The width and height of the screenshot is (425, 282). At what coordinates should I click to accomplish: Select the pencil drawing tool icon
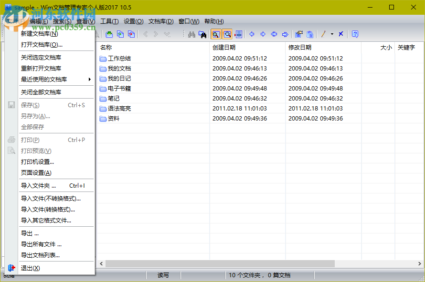click(323, 33)
